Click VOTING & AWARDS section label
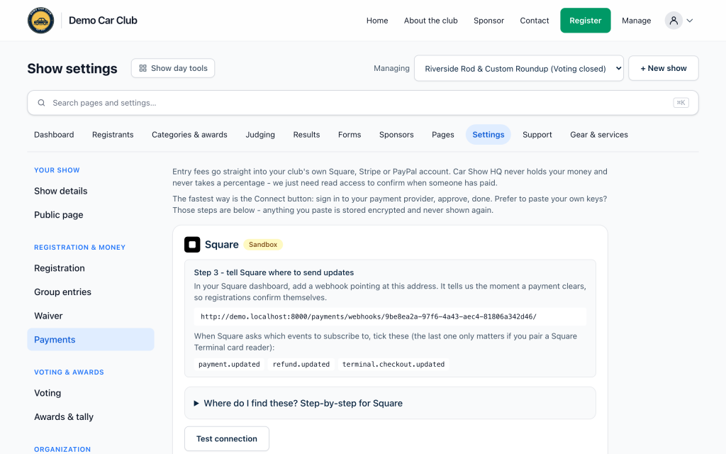Viewport: 726px width, 454px height. point(69,372)
